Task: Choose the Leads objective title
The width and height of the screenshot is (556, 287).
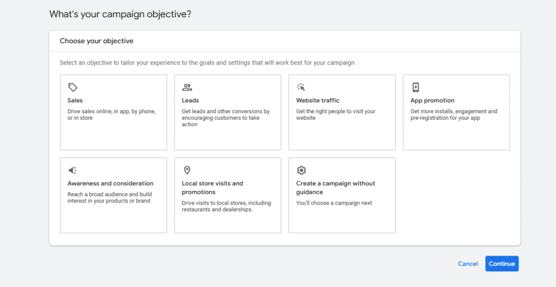Action: coord(191,100)
